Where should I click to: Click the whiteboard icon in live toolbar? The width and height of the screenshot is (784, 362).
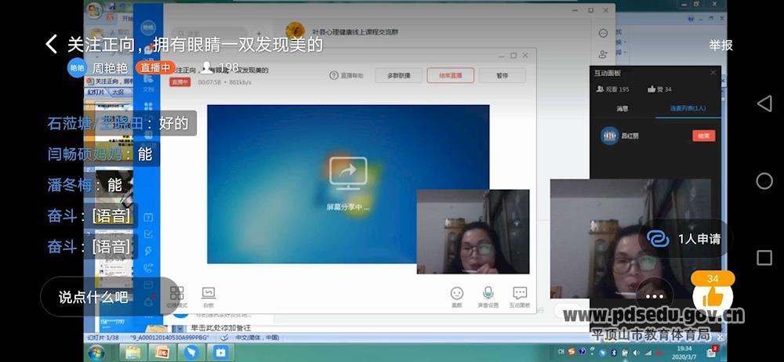[208, 295]
